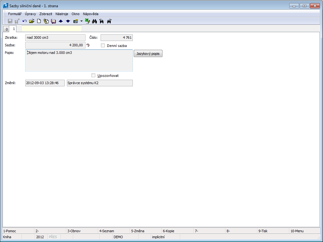Click the Číslo field showing 4 761

point(117,37)
